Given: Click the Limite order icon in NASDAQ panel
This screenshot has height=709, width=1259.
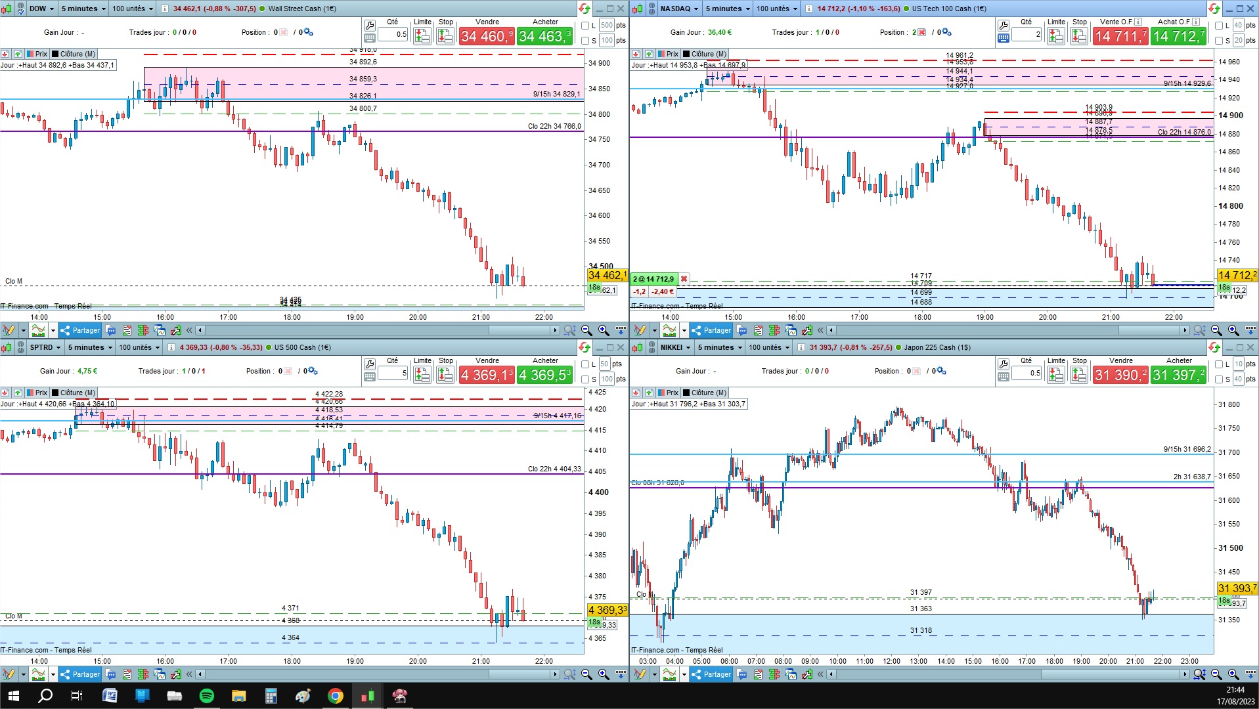Looking at the screenshot, I should click(1055, 35).
